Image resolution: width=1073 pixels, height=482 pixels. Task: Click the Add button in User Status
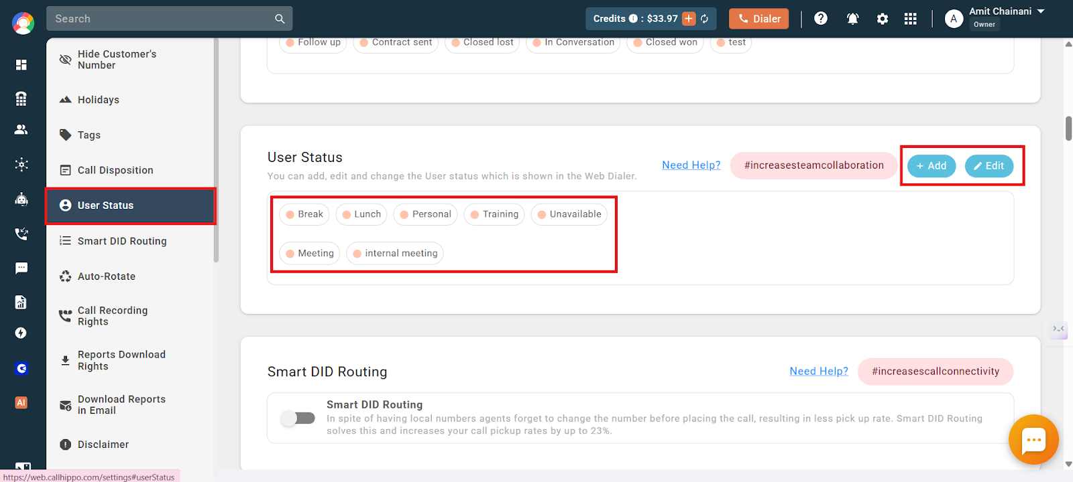pyautogui.click(x=931, y=166)
